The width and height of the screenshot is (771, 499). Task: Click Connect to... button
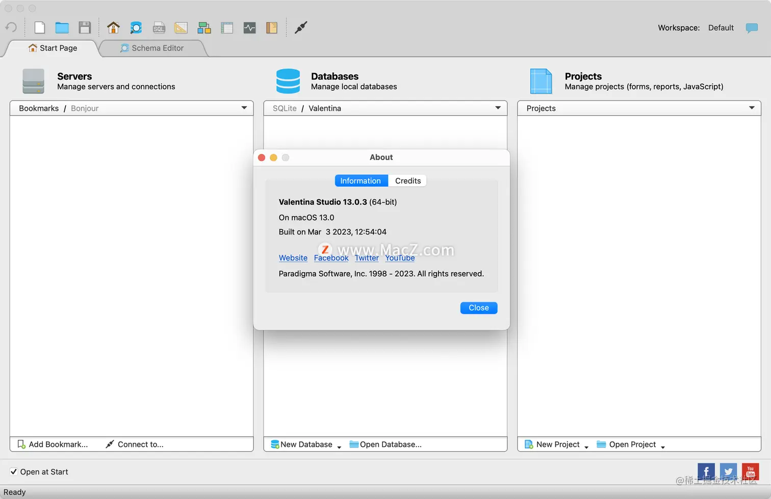point(135,444)
